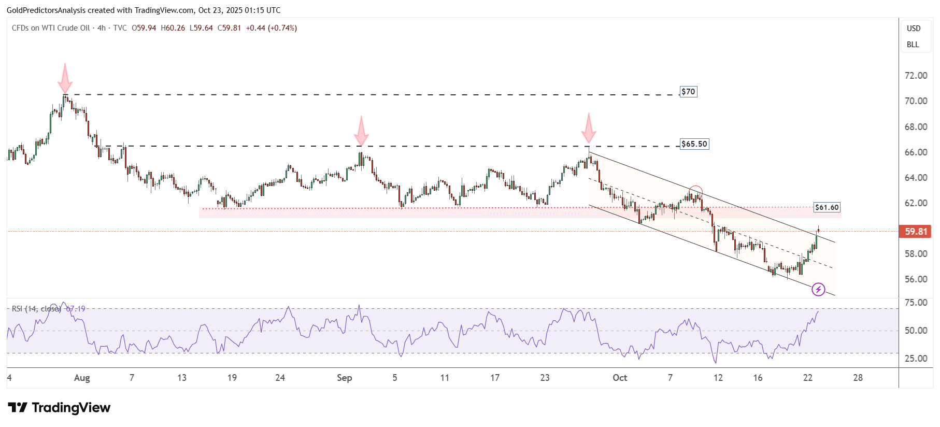The width and height of the screenshot is (940, 427).
Task: Click the pink arrow above the $70 peak
Action: [65, 79]
